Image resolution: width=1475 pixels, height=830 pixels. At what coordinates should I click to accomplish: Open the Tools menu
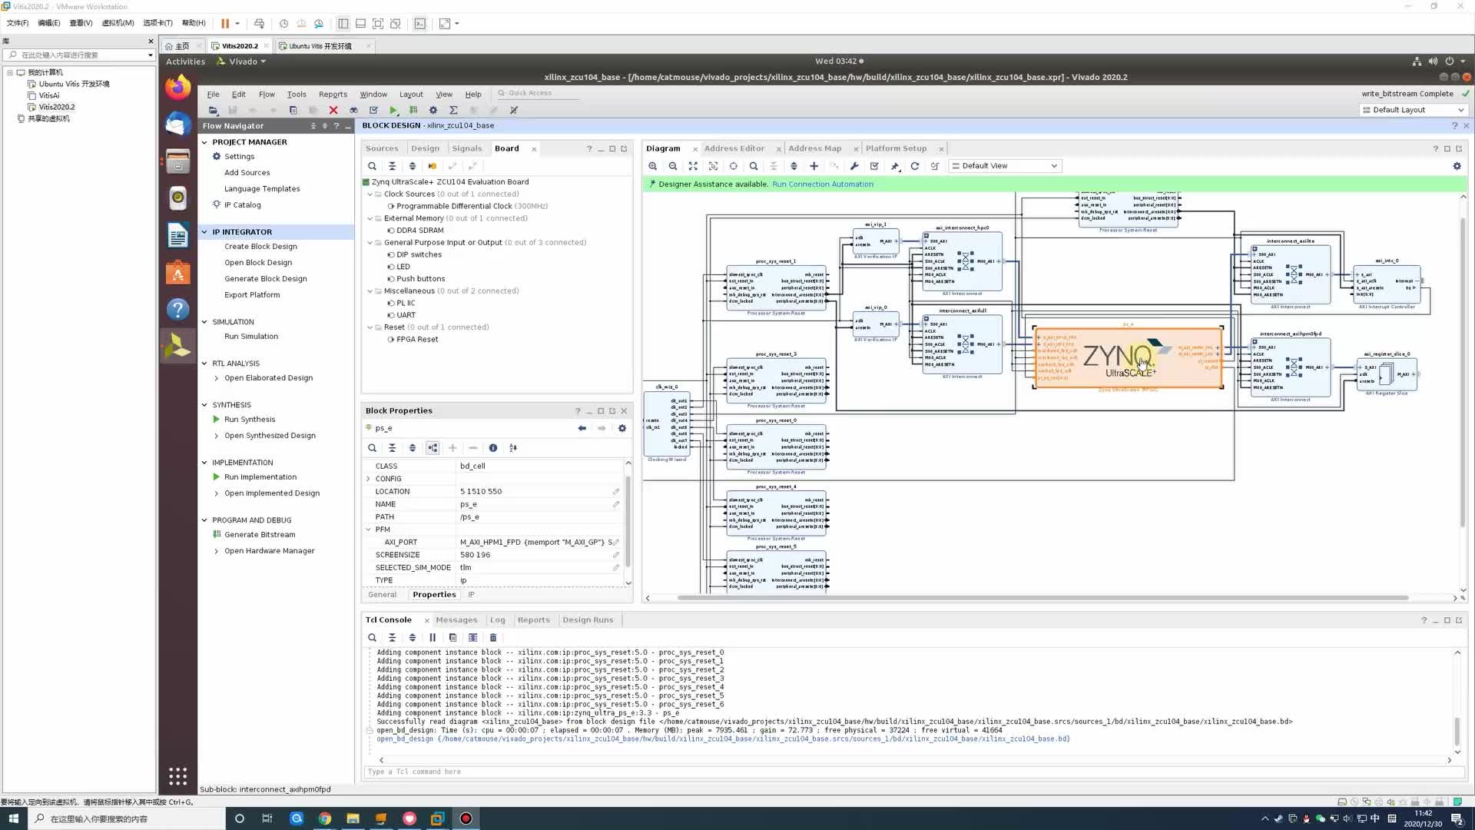point(297,95)
